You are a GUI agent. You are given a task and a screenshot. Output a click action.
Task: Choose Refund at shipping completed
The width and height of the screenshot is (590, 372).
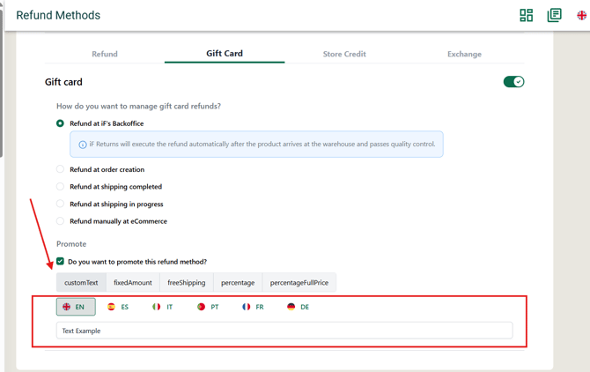point(61,187)
